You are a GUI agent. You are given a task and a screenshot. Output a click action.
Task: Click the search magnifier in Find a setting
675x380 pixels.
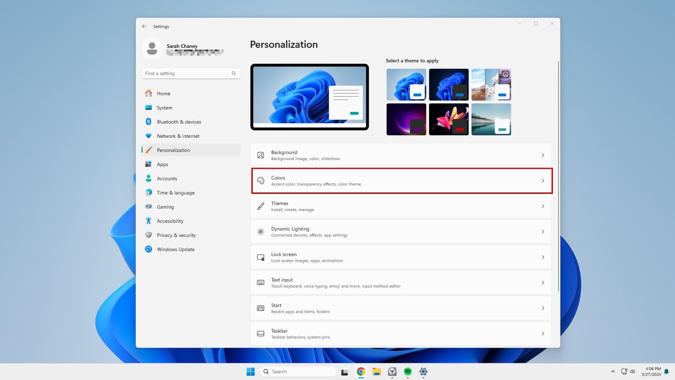pos(234,73)
